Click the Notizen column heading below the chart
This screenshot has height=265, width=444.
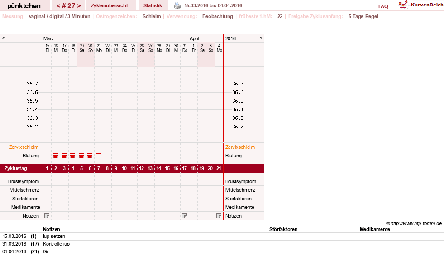click(52, 229)
